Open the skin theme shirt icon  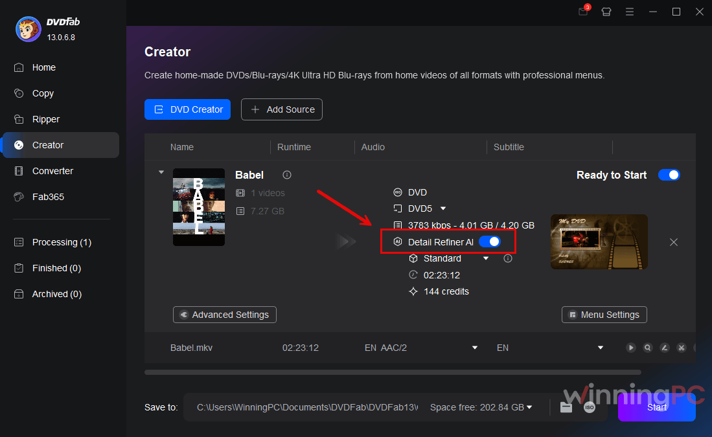[606, 12]
